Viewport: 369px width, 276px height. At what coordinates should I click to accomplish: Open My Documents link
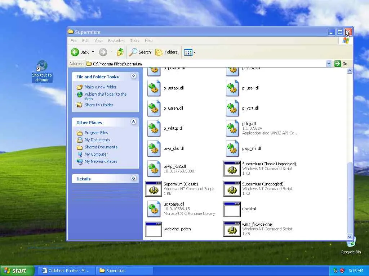[x=97, y=140]
